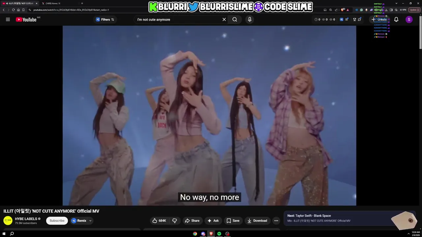The image size is (422, 237).
Task: Like the video (684K)
Action: pos(159,221)
